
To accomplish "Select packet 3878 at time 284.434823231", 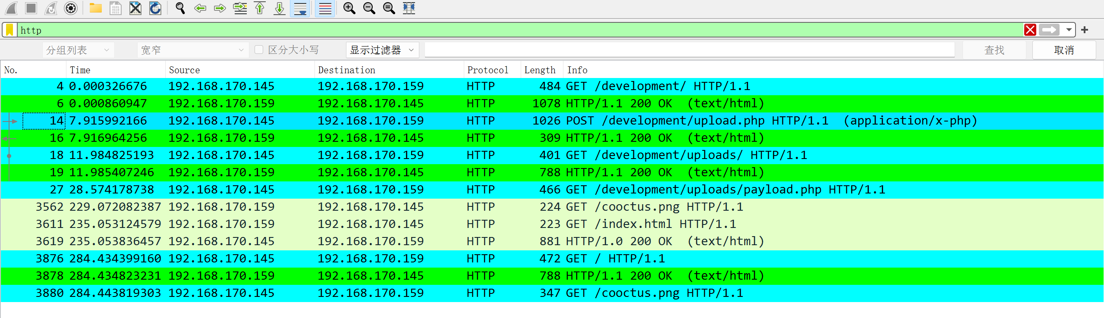I will point(552,276).
